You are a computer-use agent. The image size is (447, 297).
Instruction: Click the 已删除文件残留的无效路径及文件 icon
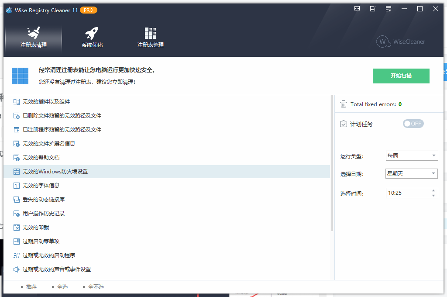[x=17, y=116]
